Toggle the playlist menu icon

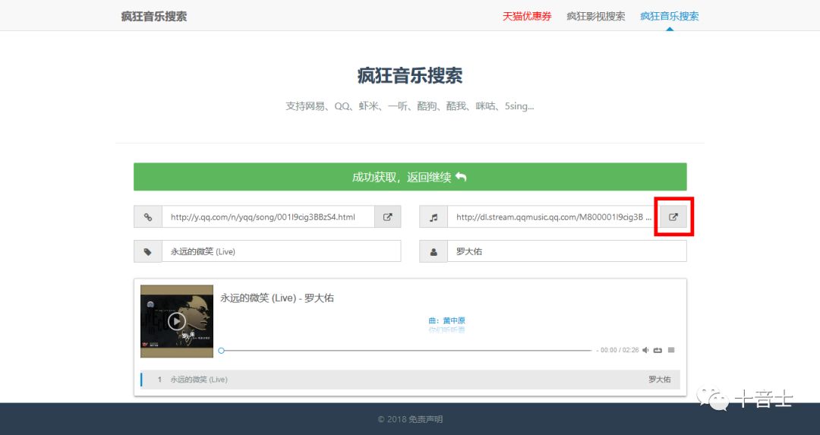[671, 351]
